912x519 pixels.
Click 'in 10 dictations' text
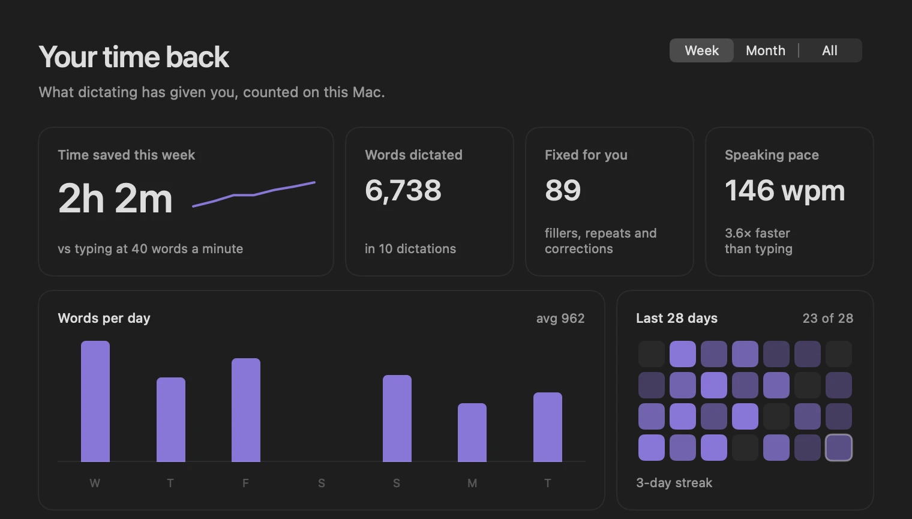coord(410,249)
